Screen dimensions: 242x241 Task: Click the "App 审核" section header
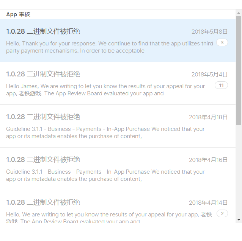(18, 14)
